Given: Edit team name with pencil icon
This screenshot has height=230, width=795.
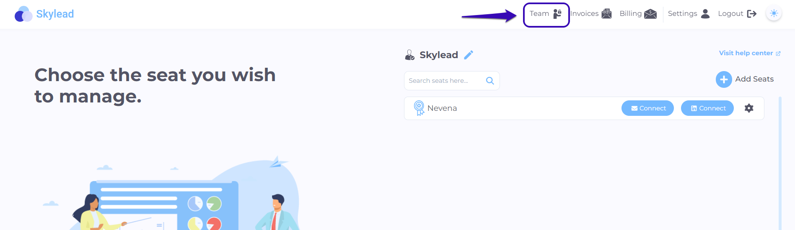Looking at the screenshot, I should tap(469, 55).
